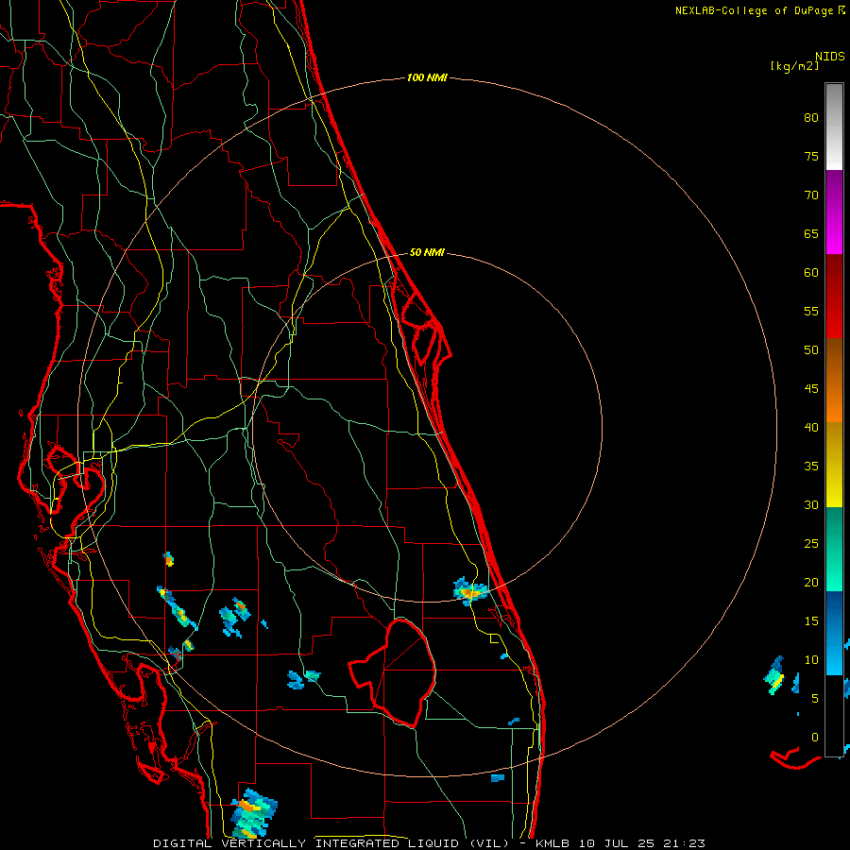The height and width of the screenshot is (850, 850).
Task: Click the 45 value on the VIL scale
Action: (811, 389)
